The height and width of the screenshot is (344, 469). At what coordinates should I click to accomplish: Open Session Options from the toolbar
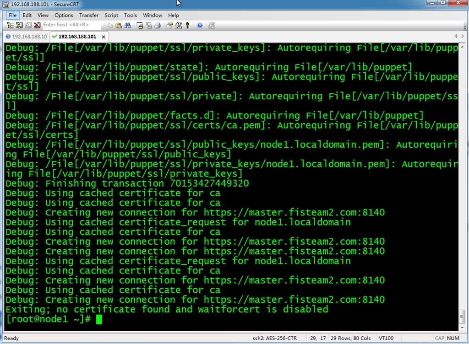pos(169,25)
